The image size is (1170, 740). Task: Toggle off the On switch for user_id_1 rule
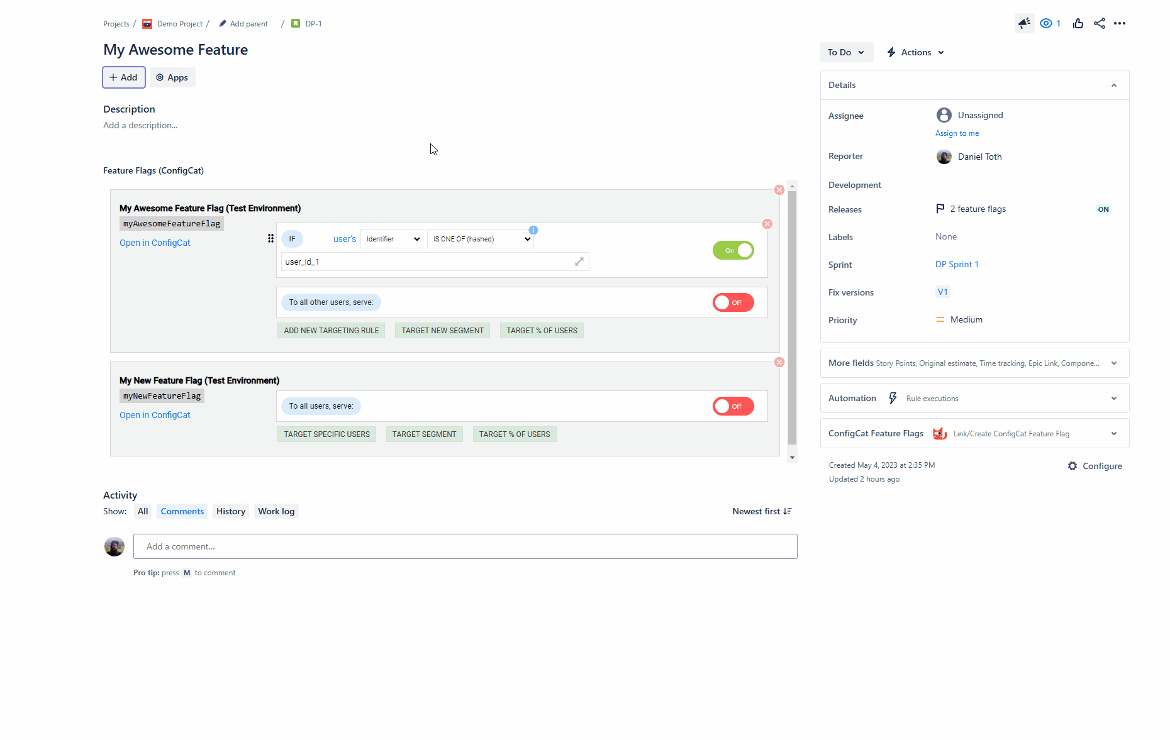733,250
